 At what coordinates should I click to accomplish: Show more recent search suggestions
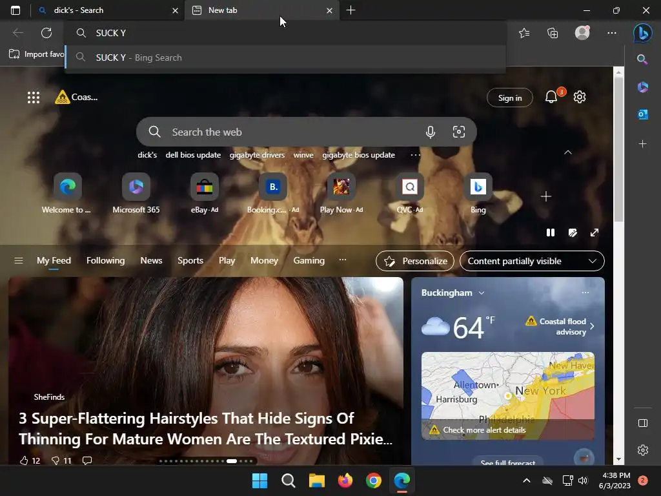click(415, 155)
